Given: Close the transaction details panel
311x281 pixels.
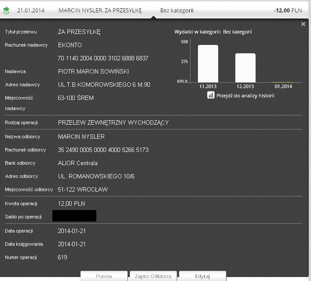Looking at the screenshot, I should point(303,24).
